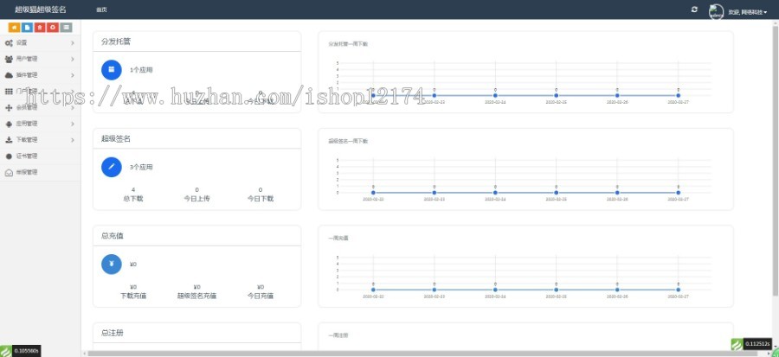Image resolution: width=779 pixels, height=357 pixels.
Task: Click the 插件管理 cloud icon
Action: coord(9,75)
